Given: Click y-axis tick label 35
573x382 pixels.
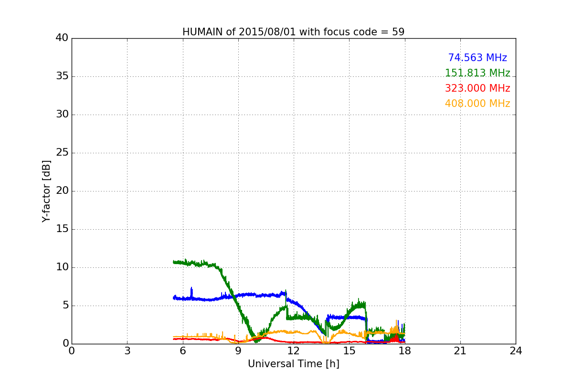Looking at the screenshot, I should point(62,76).
